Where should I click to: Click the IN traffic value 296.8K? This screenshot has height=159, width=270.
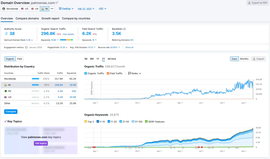point(59,85)
